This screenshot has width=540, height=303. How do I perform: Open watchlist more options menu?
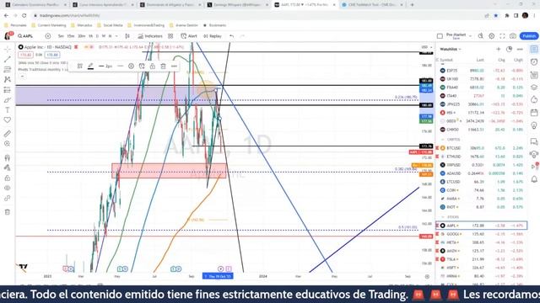(x=520, y=49)
